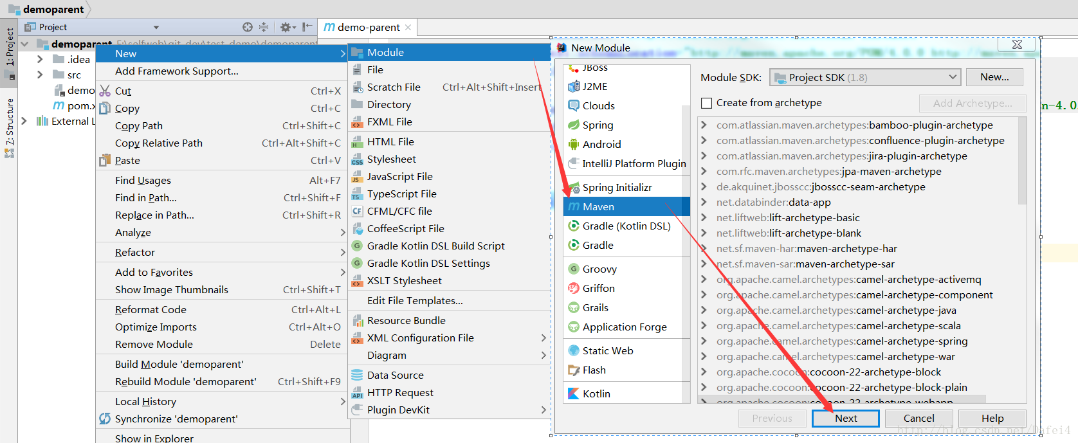Click the Spring Initializr icon
The width and height of the screenshot is (1078, 443).
point(574,187)
